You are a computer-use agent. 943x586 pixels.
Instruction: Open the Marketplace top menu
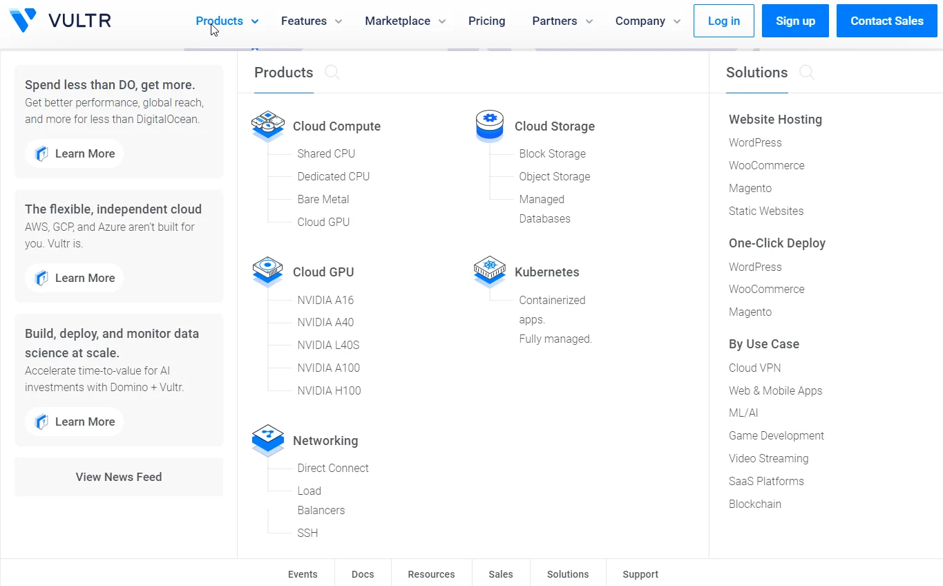point(397,21)
